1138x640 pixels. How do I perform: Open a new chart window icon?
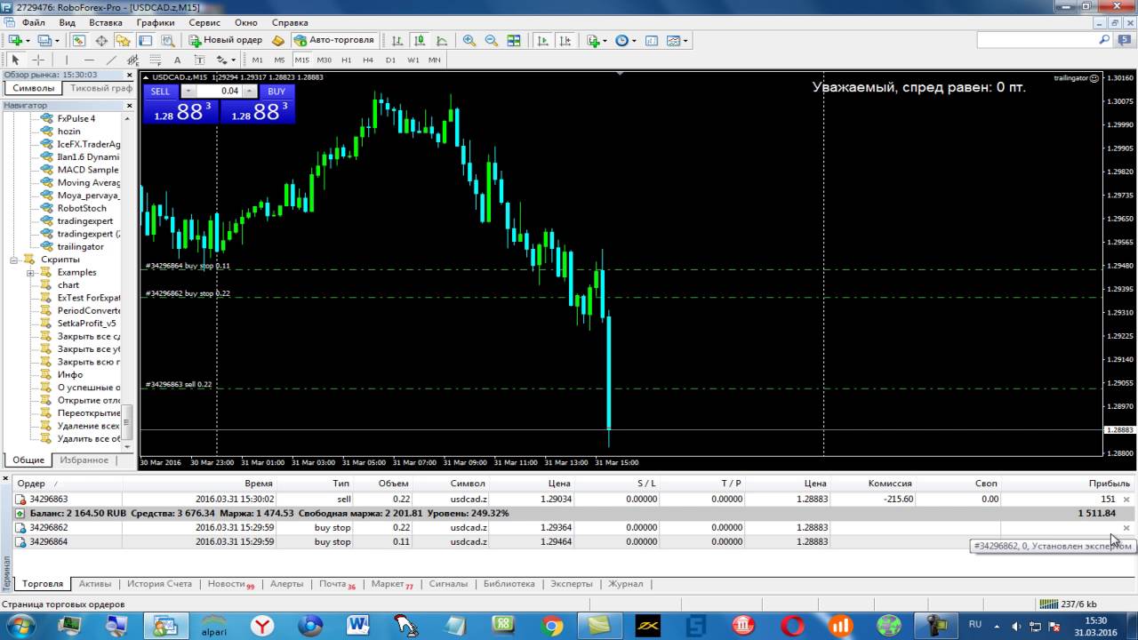[x=15, y=41]
